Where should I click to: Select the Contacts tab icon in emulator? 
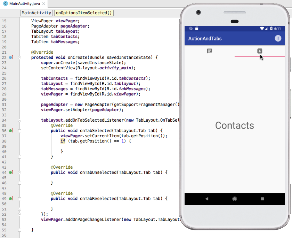tap(260, 51)
